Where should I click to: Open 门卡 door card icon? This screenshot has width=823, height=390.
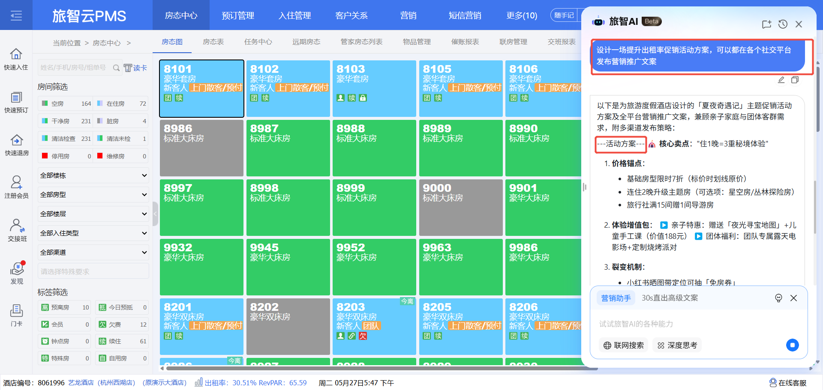16,316
